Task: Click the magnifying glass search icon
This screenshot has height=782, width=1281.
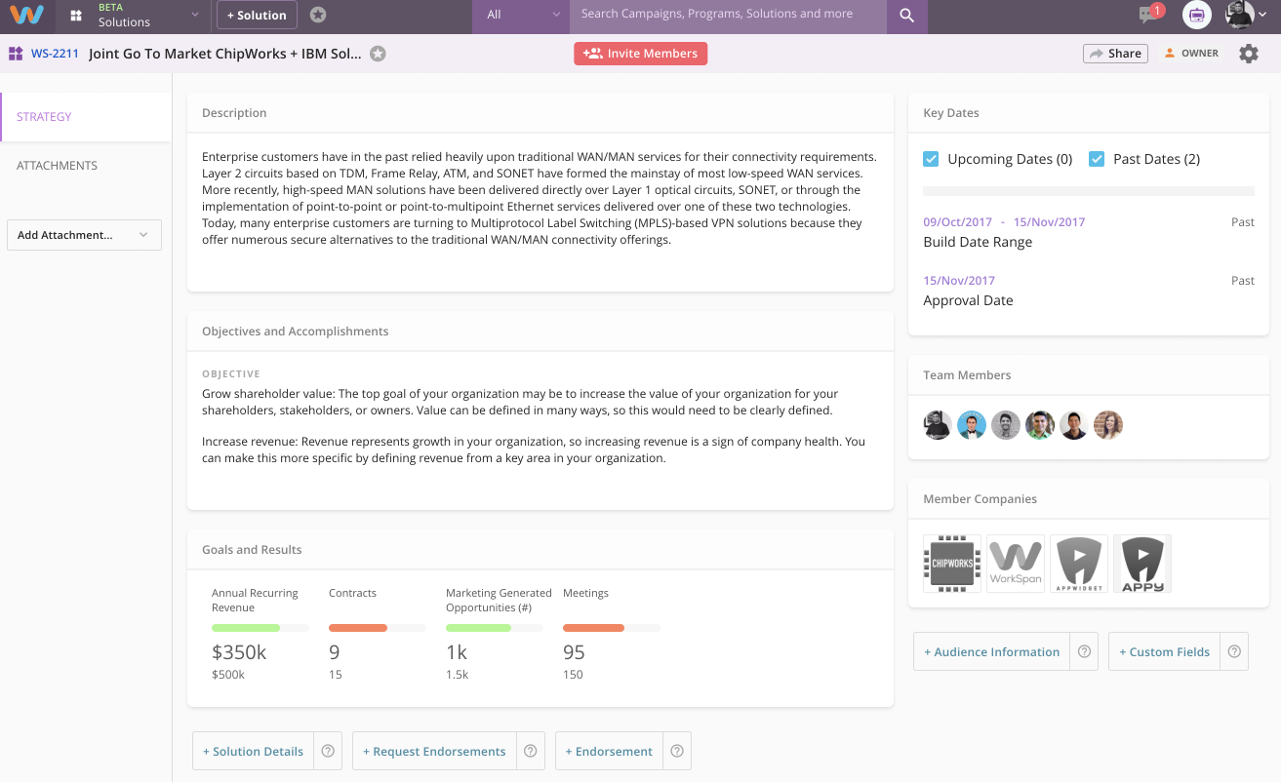Action: 904,17
